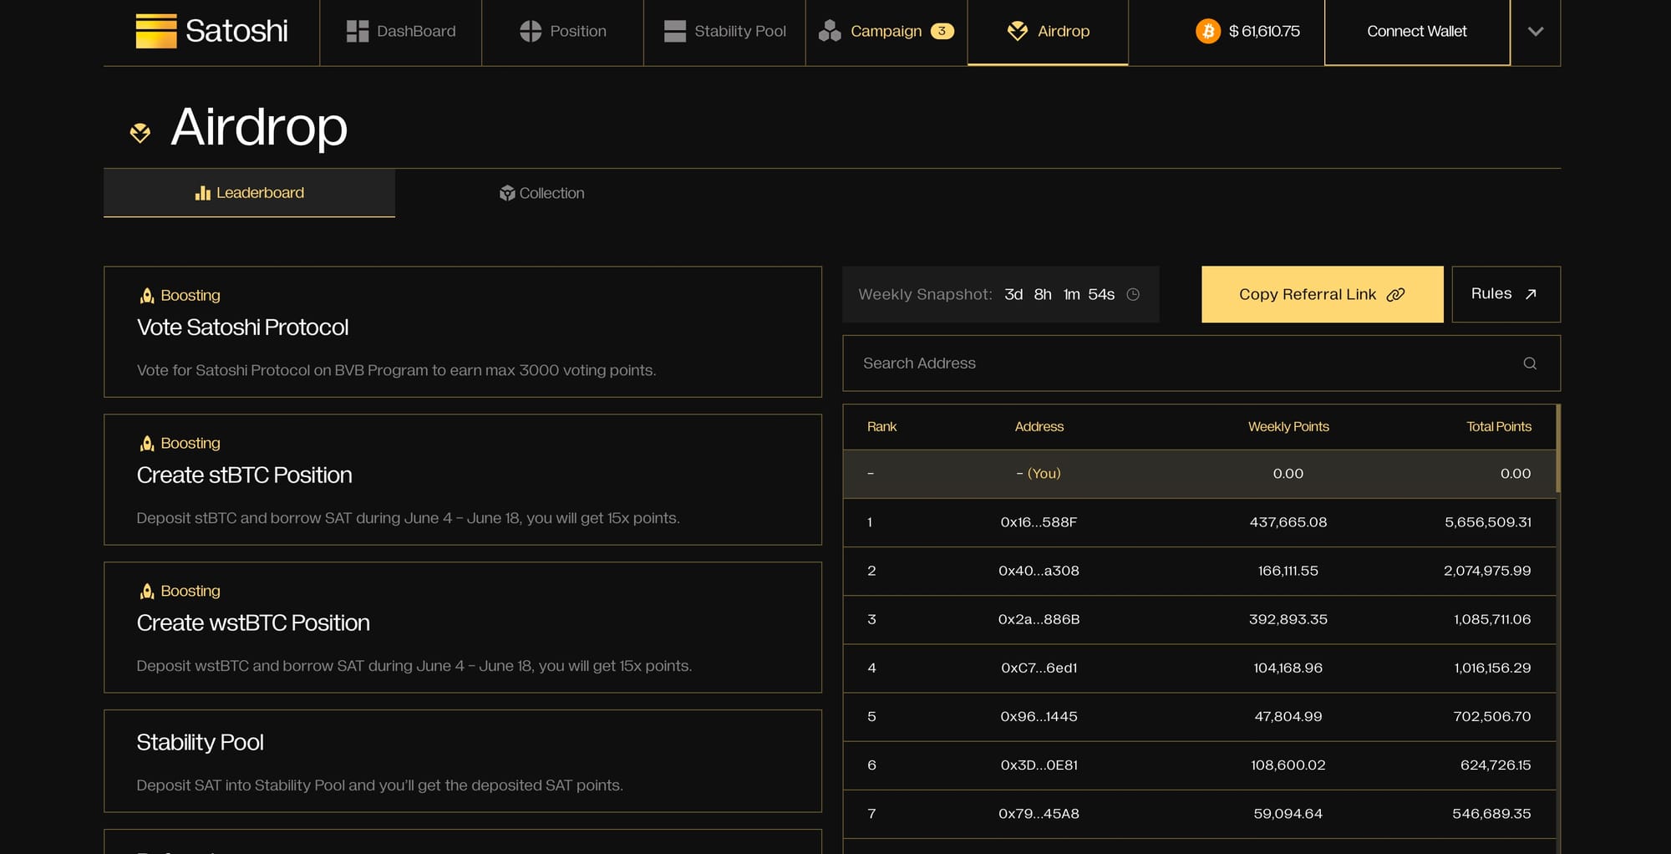The height and width of the screenshot is (854, 1671).
Task: Click rocket icon on Create stBTC Position card
Action: tap(147, 443)
